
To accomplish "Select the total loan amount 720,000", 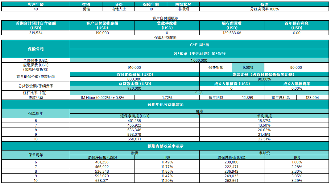I will tap(134, 88).
